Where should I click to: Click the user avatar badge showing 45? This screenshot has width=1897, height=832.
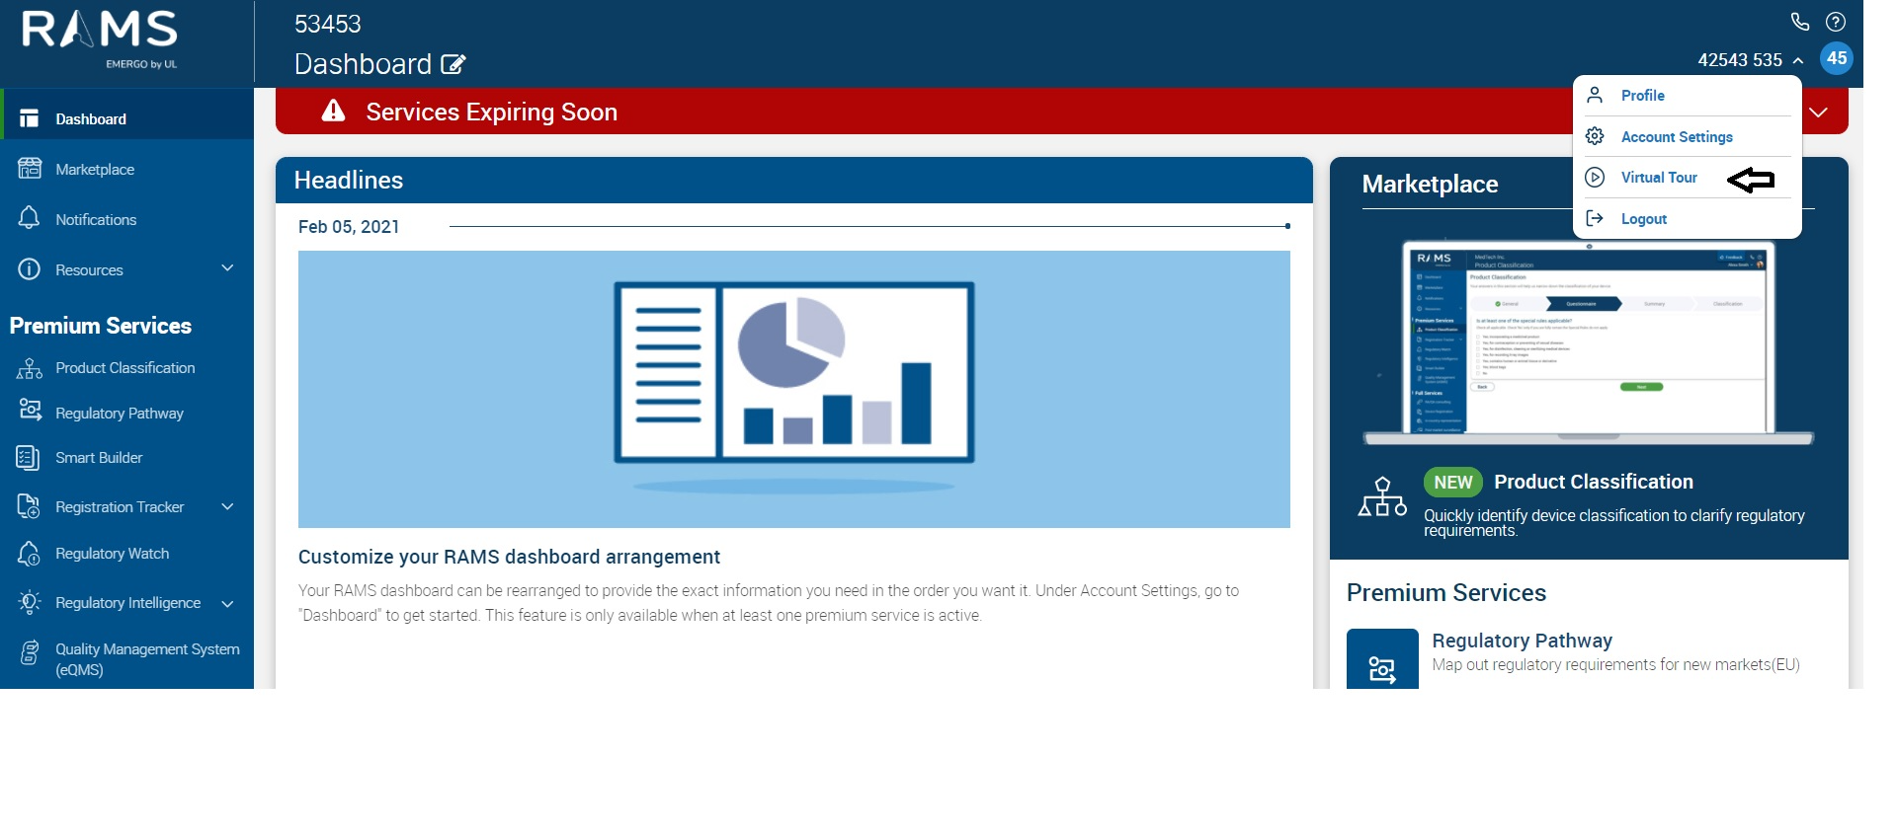tap(1837, 58)
